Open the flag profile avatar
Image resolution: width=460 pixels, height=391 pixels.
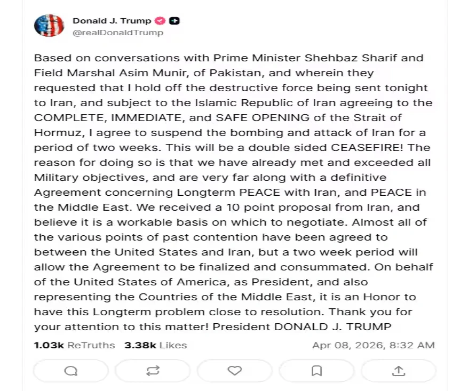tap(49, 27)
